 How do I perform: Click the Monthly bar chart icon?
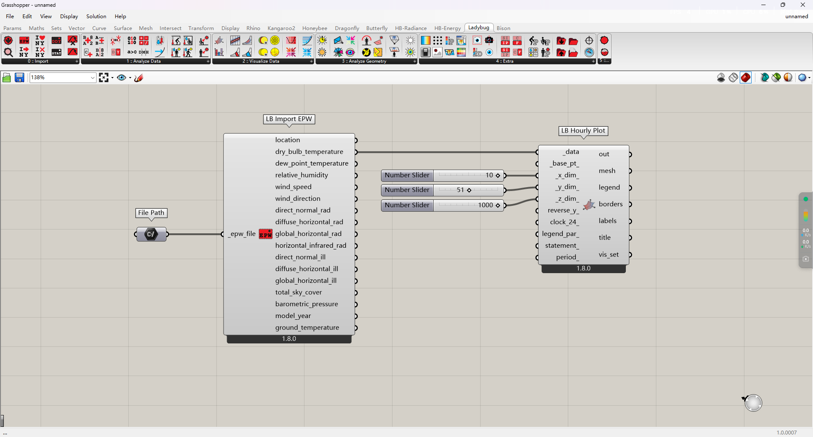pos(219,52)
